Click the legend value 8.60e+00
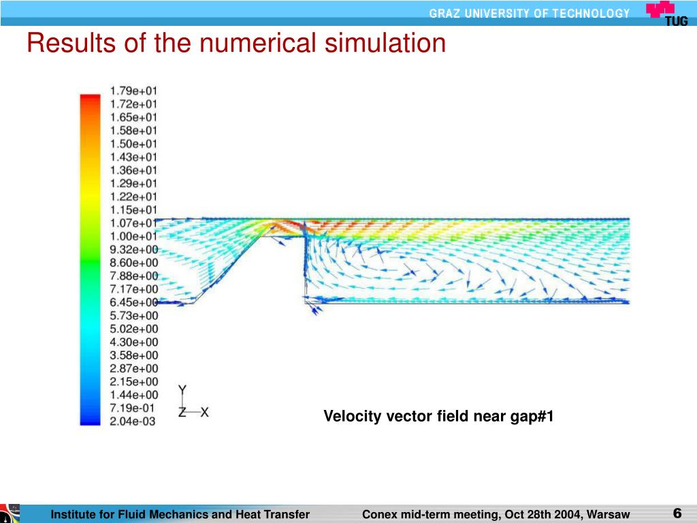The width and height of the screenshot is (697, 523). pos(134,263)
